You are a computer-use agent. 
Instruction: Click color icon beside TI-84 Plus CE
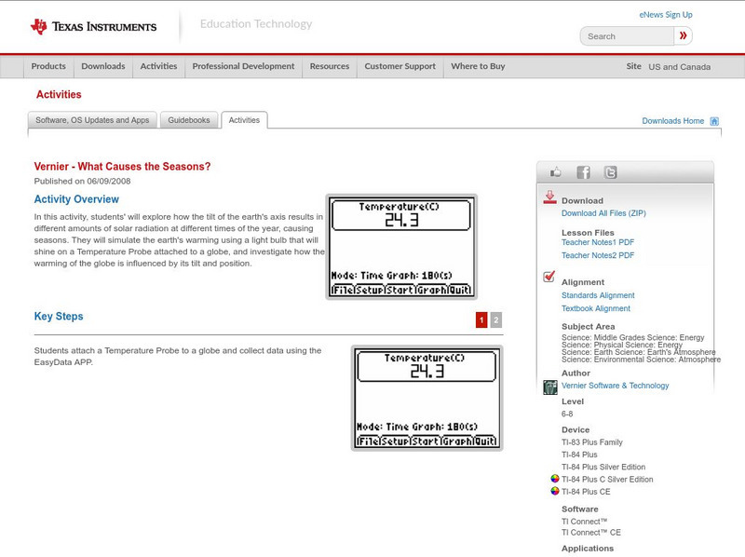coord(554,491)
